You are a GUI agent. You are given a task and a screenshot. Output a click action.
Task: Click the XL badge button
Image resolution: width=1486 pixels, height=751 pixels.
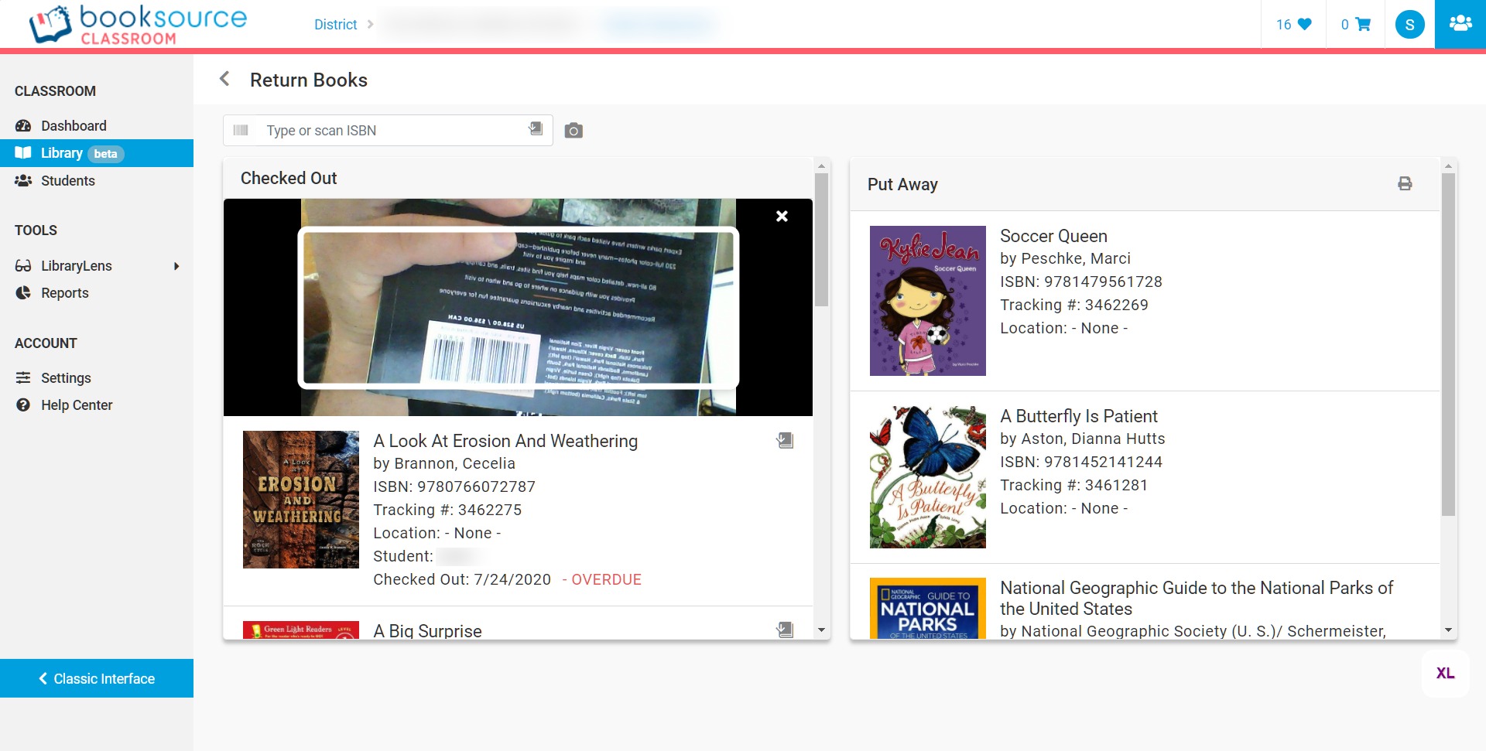1445,673
